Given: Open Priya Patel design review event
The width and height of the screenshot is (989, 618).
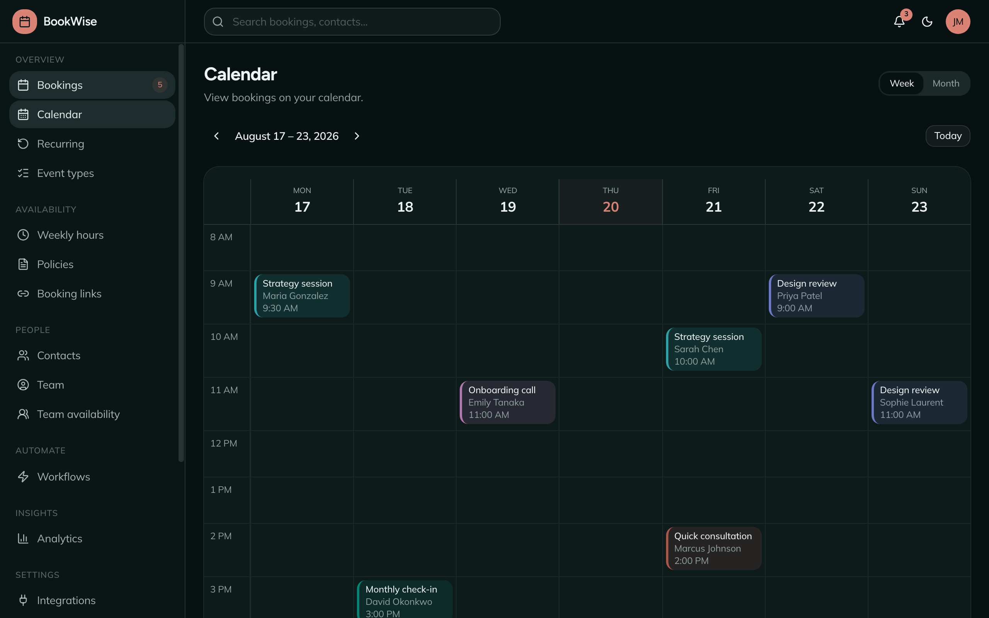Looking at the screenshot, I should point(817,296).
